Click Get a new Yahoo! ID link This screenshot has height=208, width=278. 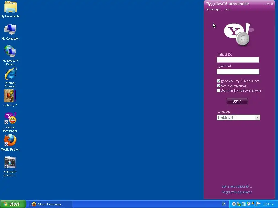click(237, 187)
